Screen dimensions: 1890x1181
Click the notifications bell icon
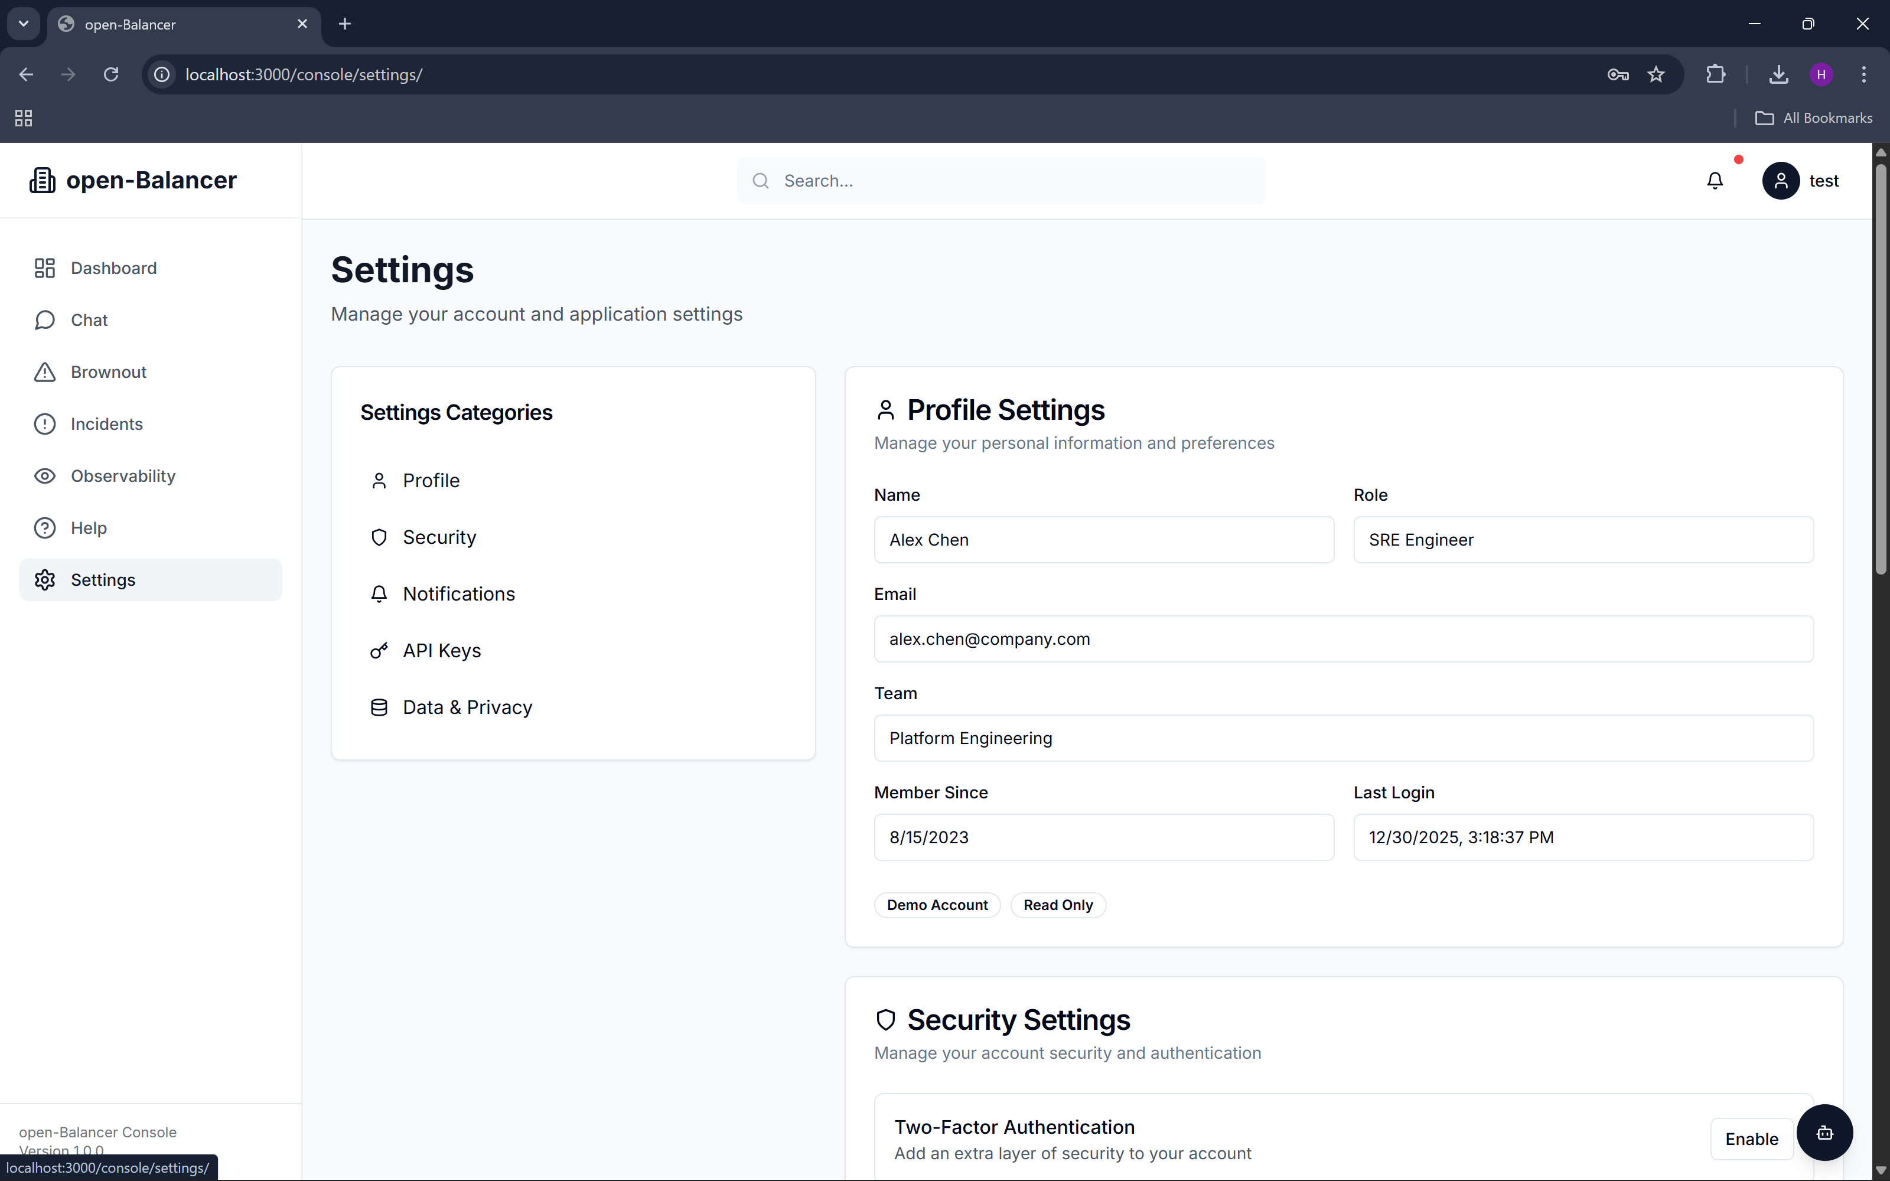tap(1714, 181)
